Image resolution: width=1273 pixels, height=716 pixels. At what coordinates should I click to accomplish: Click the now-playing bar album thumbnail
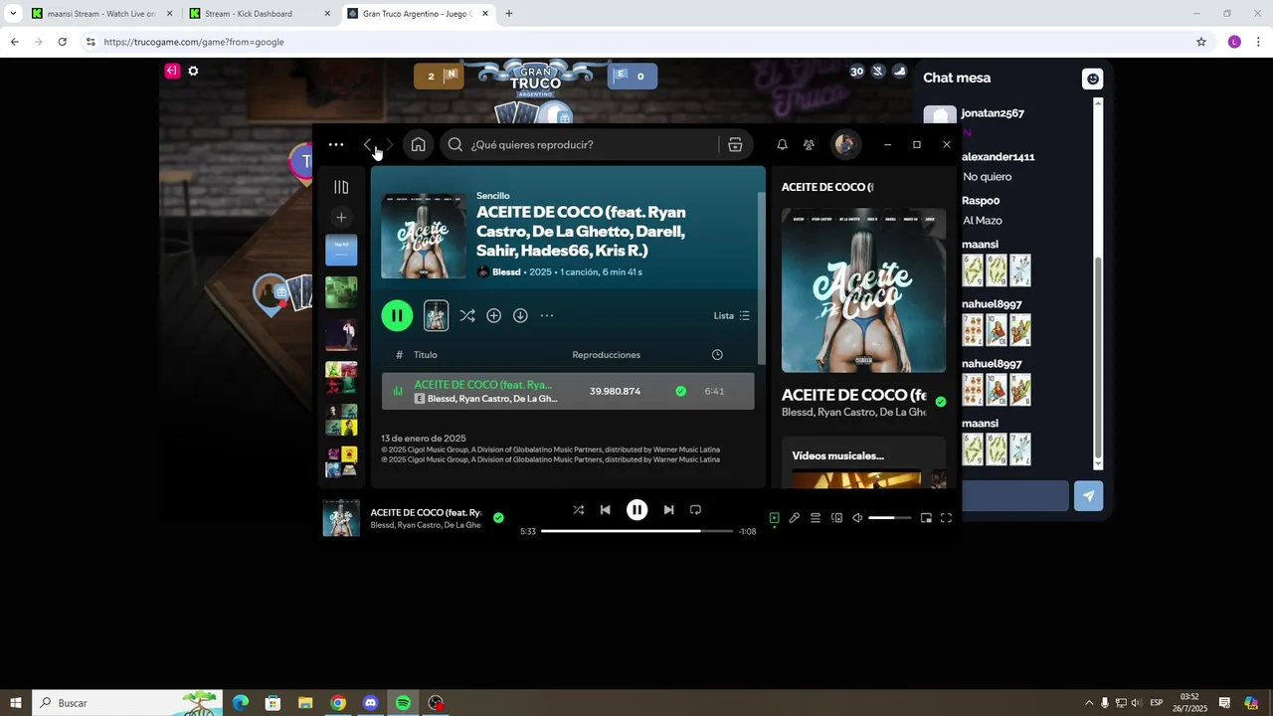pyautogui.click(x=341, y=518)
